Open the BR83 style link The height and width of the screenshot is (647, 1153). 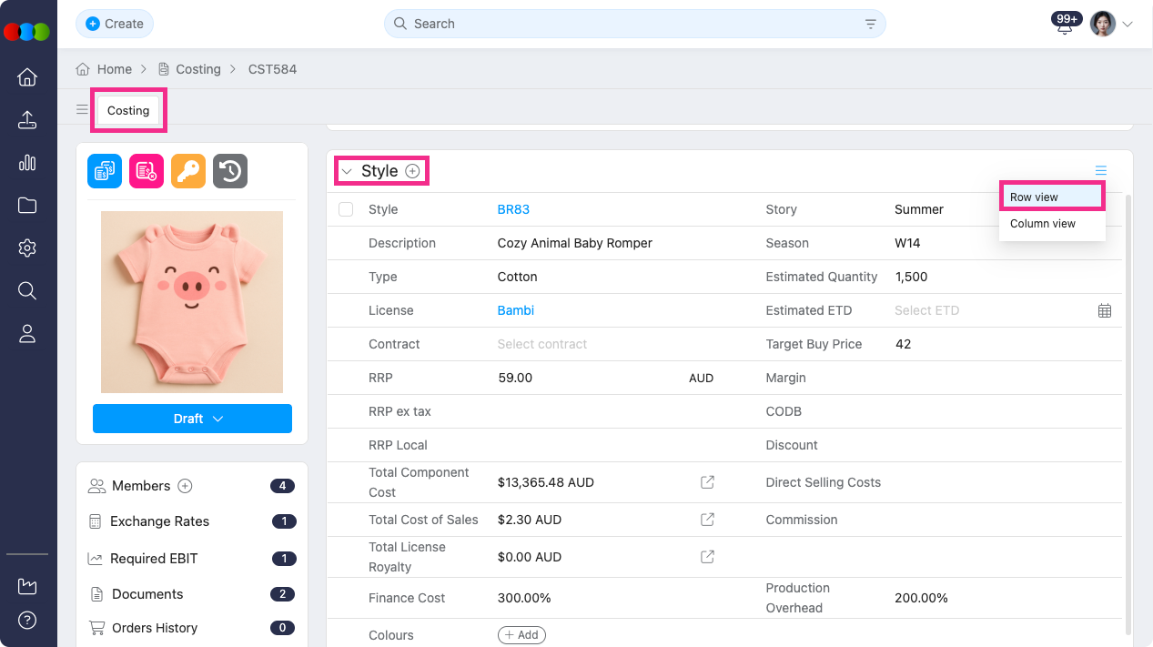point(513,209)
